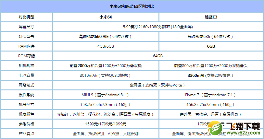Select the 电池容量 row label
This screenshot has height=139, width=264.
26,75
